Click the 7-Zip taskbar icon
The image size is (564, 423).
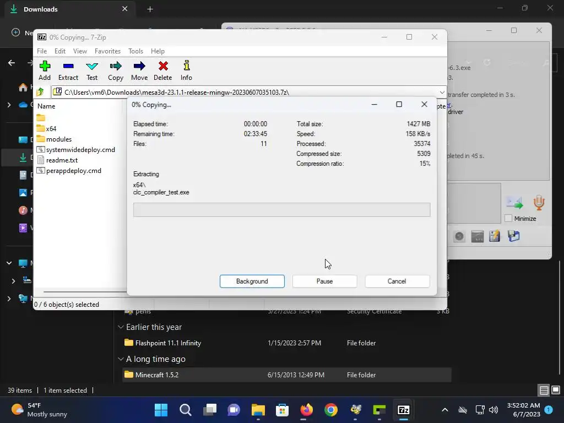(404, 410)
